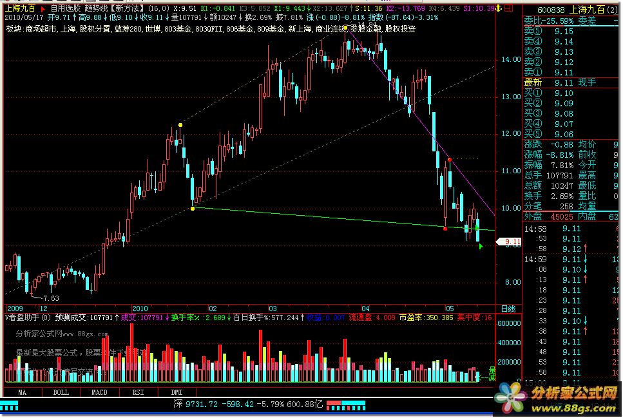Select the red marker on the green support line
Viewport: 623px width, 418px height.
(445, 229)
